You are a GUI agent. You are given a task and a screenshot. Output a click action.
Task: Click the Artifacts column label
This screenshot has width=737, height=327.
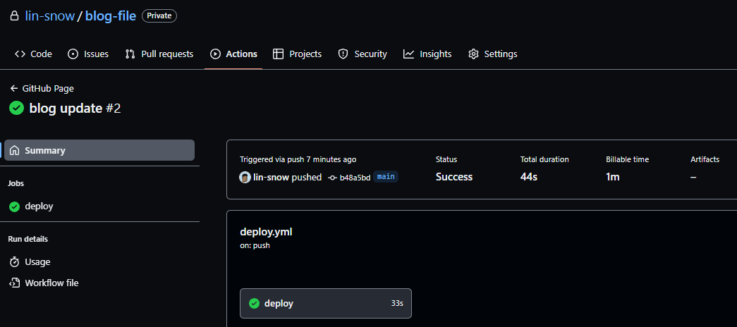705,159
